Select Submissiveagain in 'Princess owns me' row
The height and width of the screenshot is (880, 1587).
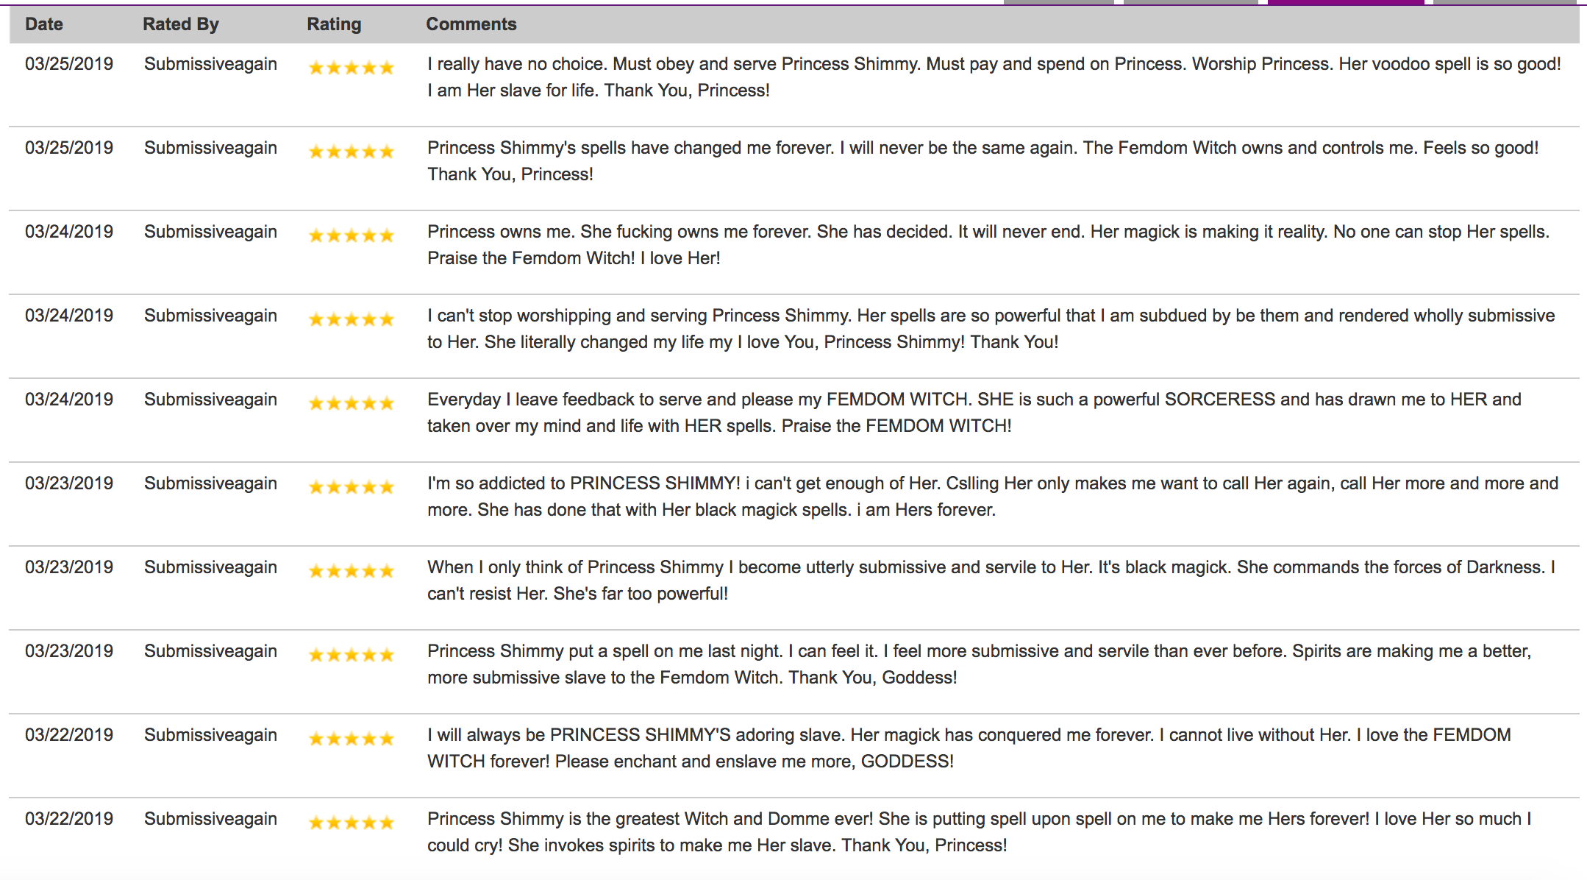(x=210, y=233)
